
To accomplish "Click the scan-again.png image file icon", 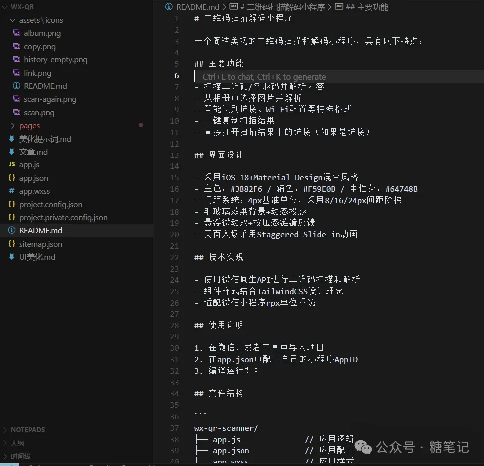I will [x=17, y=99].
